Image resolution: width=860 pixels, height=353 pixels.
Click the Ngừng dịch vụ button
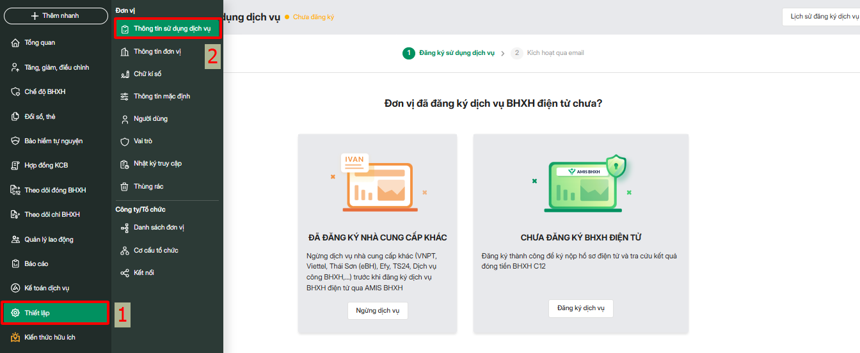[378, 311]
